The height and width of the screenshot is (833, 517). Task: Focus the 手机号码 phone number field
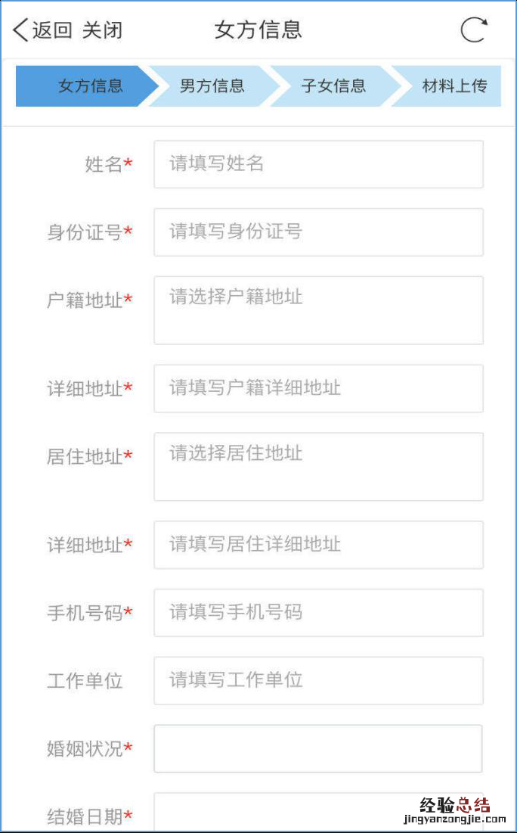318,613
